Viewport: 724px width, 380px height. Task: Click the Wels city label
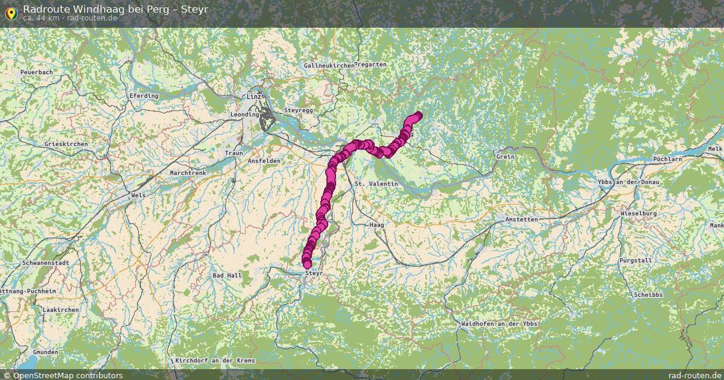coord(138,195)
